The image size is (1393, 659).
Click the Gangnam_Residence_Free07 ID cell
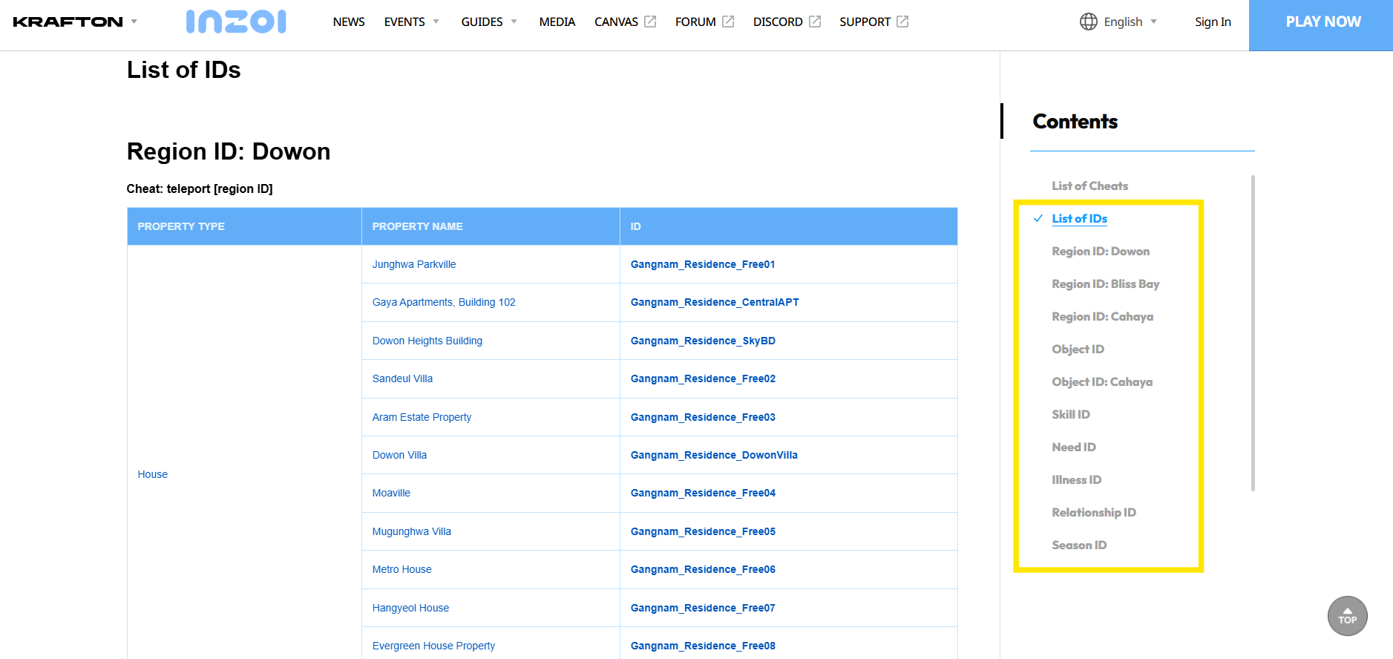(788, 608)
